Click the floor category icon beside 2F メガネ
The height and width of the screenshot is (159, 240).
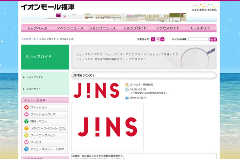pyautogui.click(x=127, y=85)
